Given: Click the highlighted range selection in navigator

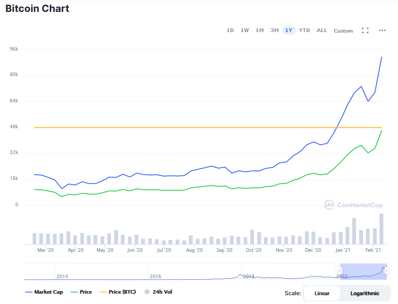Looking at the screenshot, I should 363,271.
